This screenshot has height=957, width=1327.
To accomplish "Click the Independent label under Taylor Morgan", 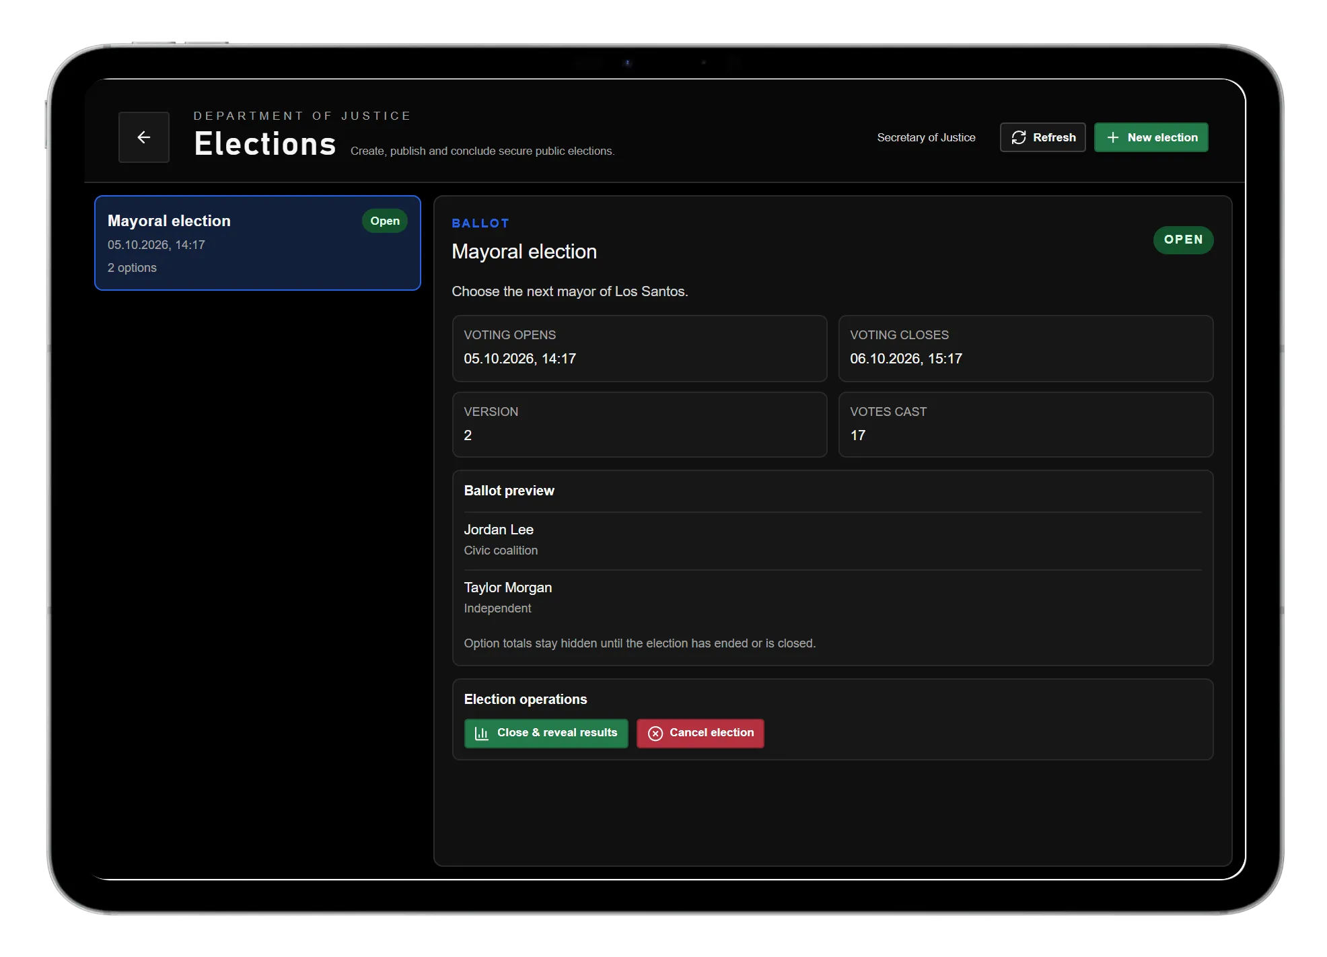I will (497, 608).
